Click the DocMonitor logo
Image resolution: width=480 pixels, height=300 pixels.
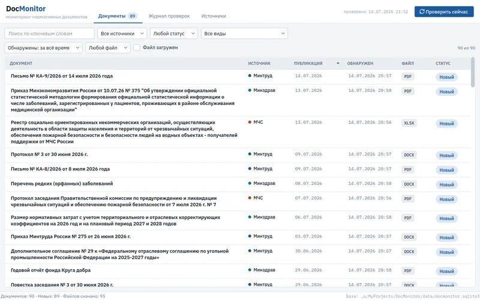pyautogui.click(x=26, y=8)
